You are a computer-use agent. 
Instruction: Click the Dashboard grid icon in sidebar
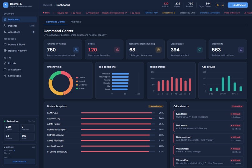[x=5, y=19]
